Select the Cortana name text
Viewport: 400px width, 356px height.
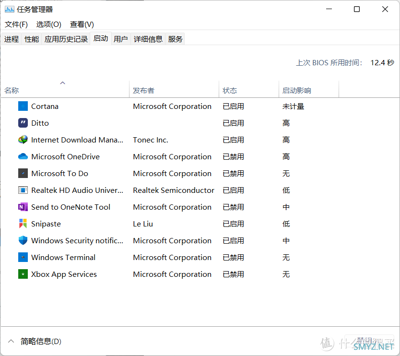pyautogui.click(x=45, y=106)
